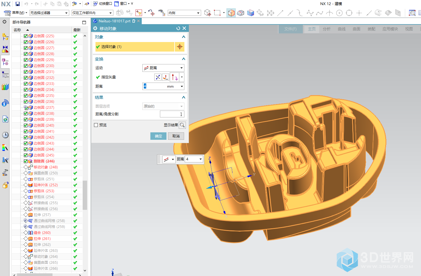Collapse the 结果 section chevron

(183, 97)
